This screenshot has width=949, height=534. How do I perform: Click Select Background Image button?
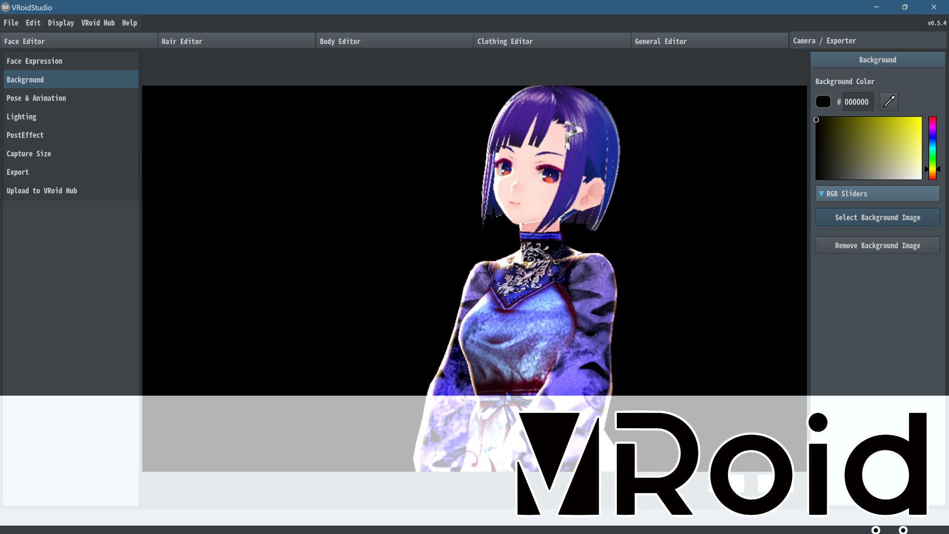coord(878,217)
